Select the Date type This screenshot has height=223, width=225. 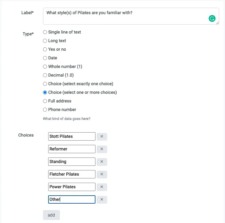(45, 58)
